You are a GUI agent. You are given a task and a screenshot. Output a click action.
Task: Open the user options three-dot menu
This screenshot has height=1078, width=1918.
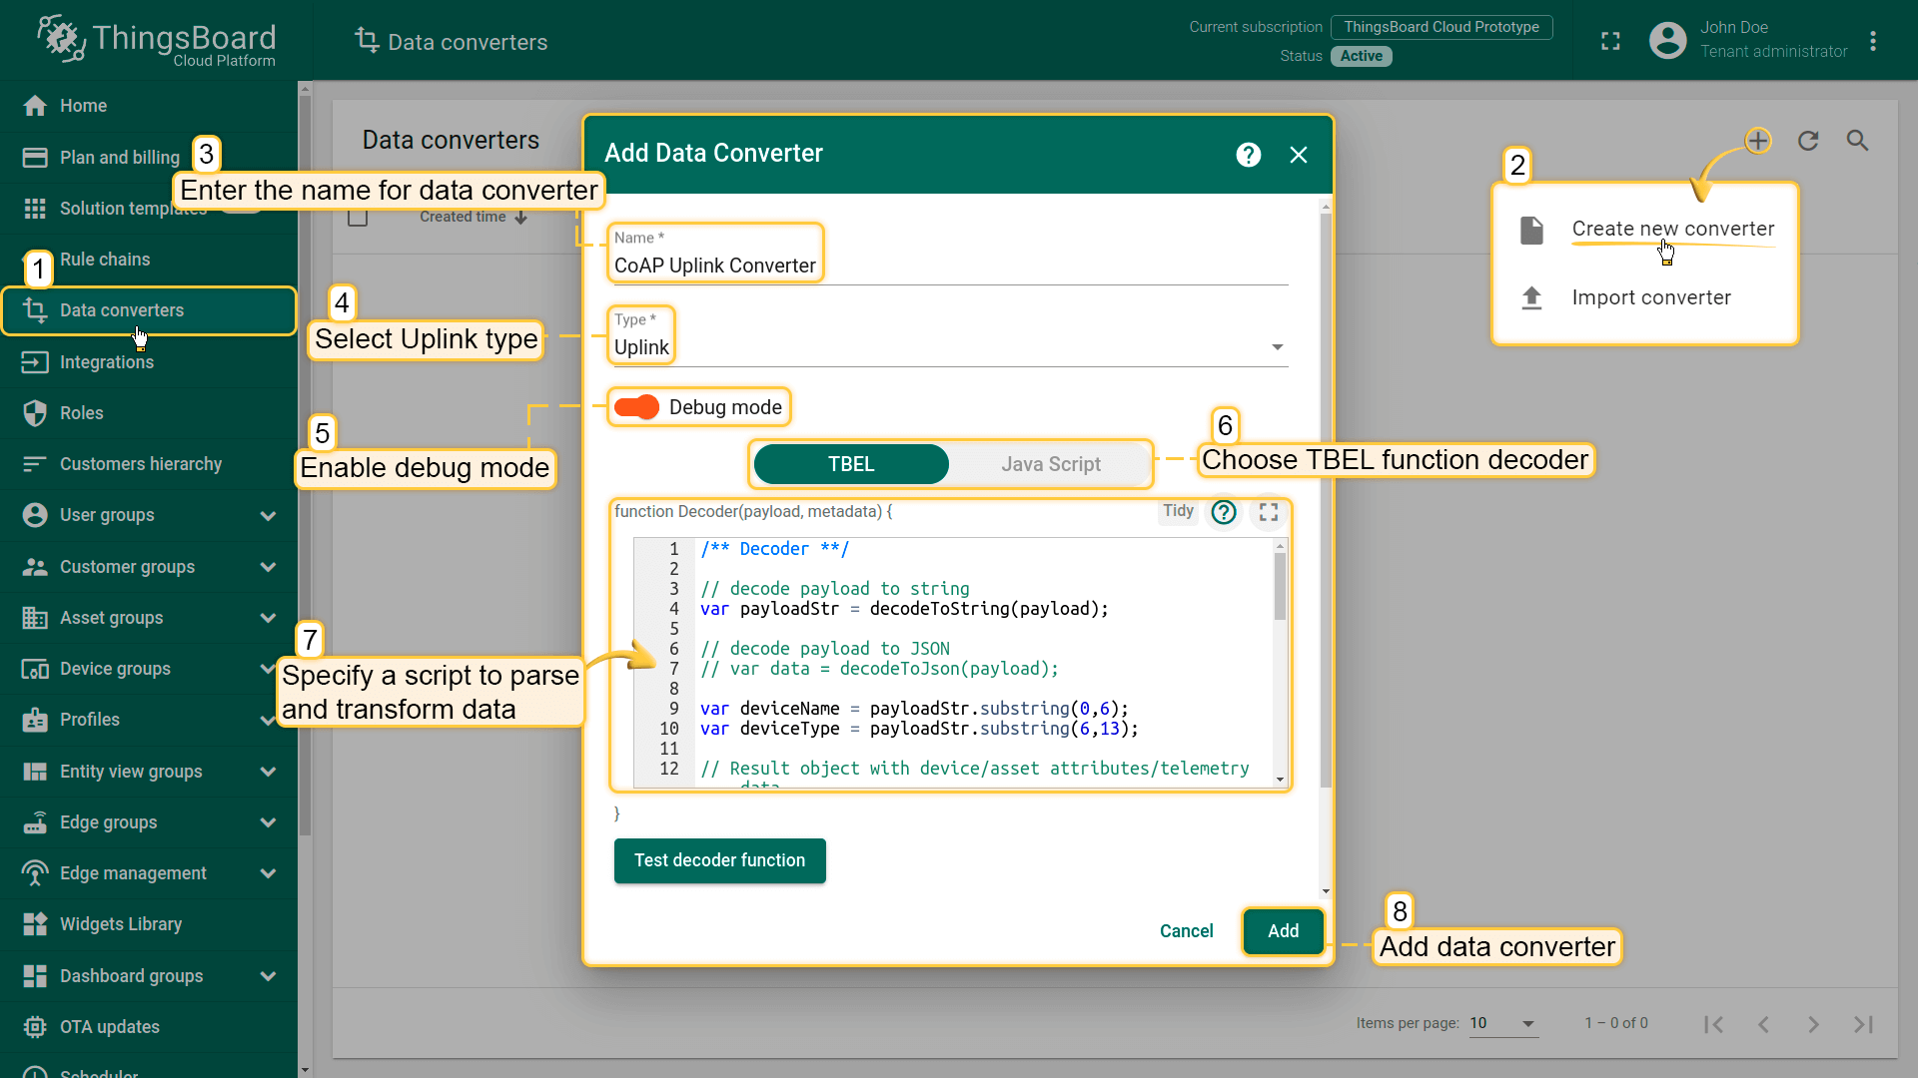click(1873, 41)
